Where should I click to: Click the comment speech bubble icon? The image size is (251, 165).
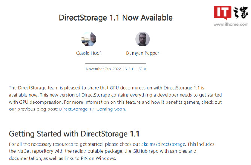pyautogui.click(x=128, y=69)
